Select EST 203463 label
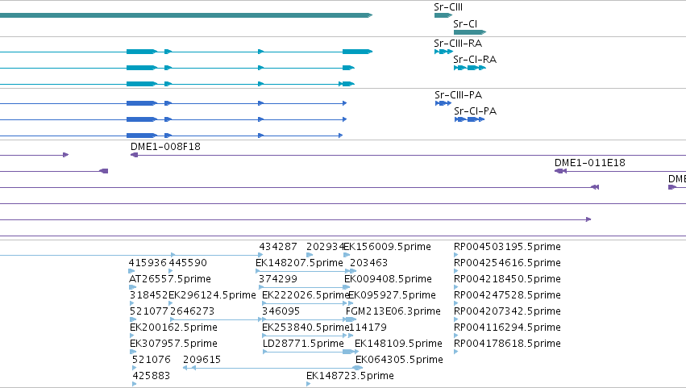This screenshot has width=686, height=388. (369, 263)
